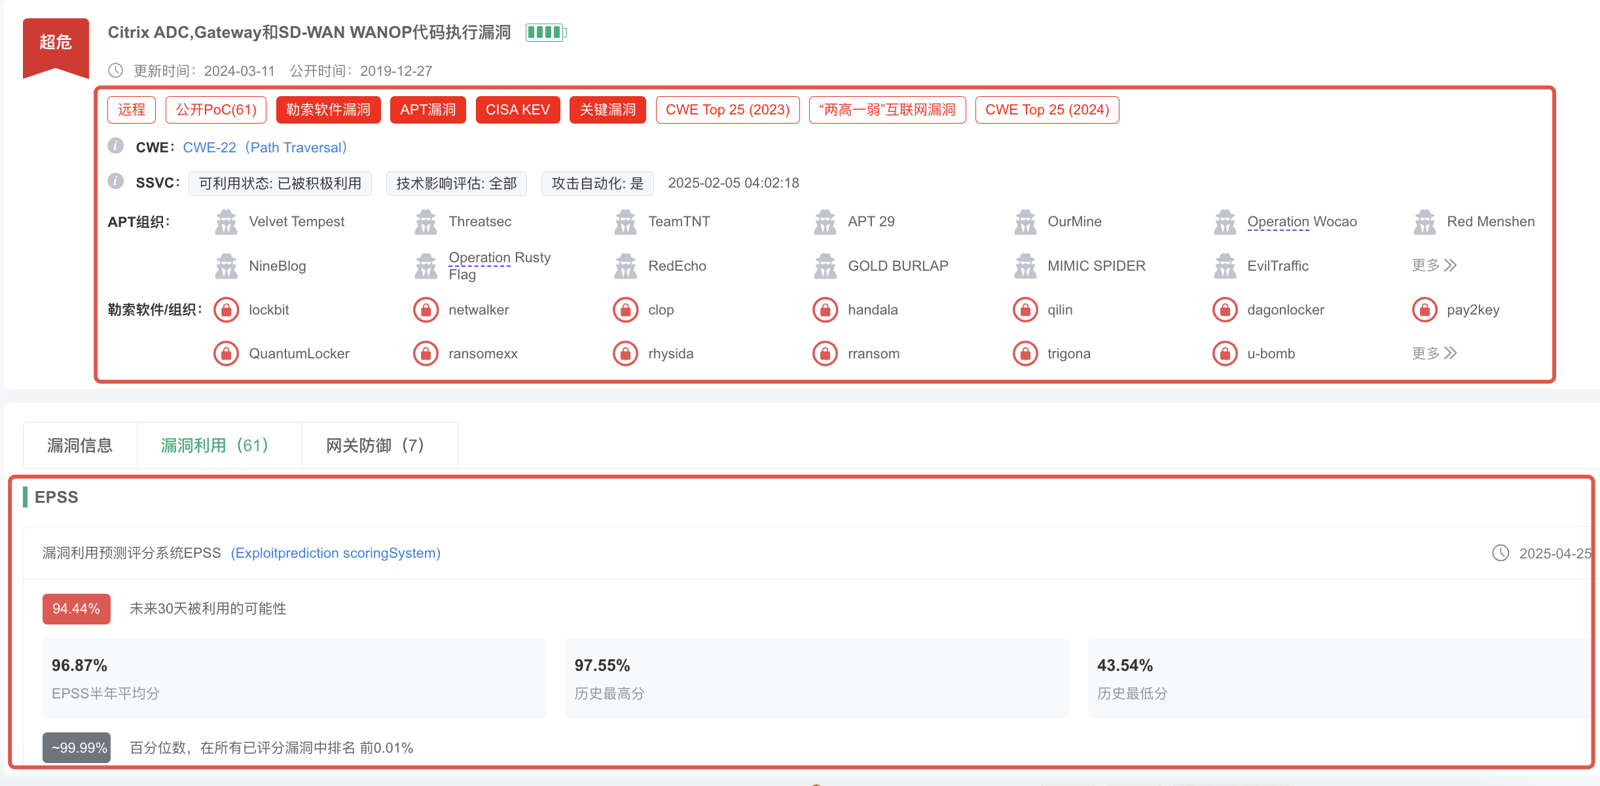1600x786 pixels.
Task: Click the dagonlocker ransomware lock icon
Action: point(1225,310)
